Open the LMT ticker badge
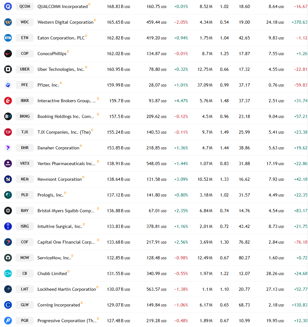This screenshot has width=308, height=327. 25,289
